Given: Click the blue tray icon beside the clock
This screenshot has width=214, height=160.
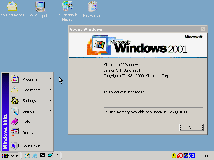Looking at the screenshot, I should pos(192,156).
